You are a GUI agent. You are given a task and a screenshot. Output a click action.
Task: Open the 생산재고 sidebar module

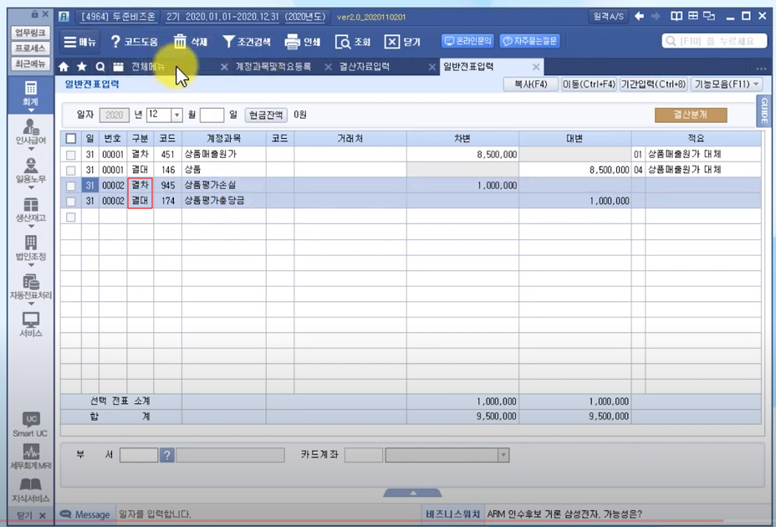(x=31, y=212)
